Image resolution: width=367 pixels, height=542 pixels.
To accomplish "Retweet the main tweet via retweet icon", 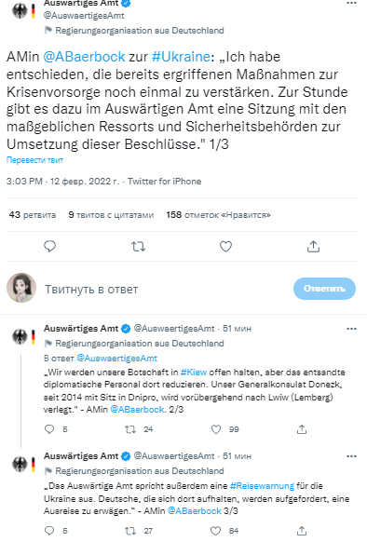I will coord(138,247).
